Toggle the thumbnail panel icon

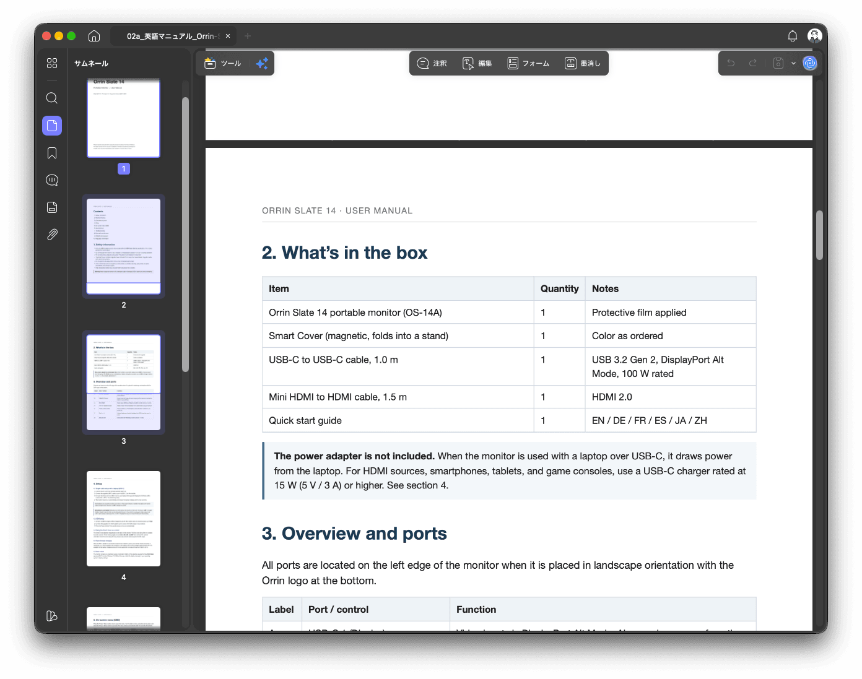pos(52,126)
